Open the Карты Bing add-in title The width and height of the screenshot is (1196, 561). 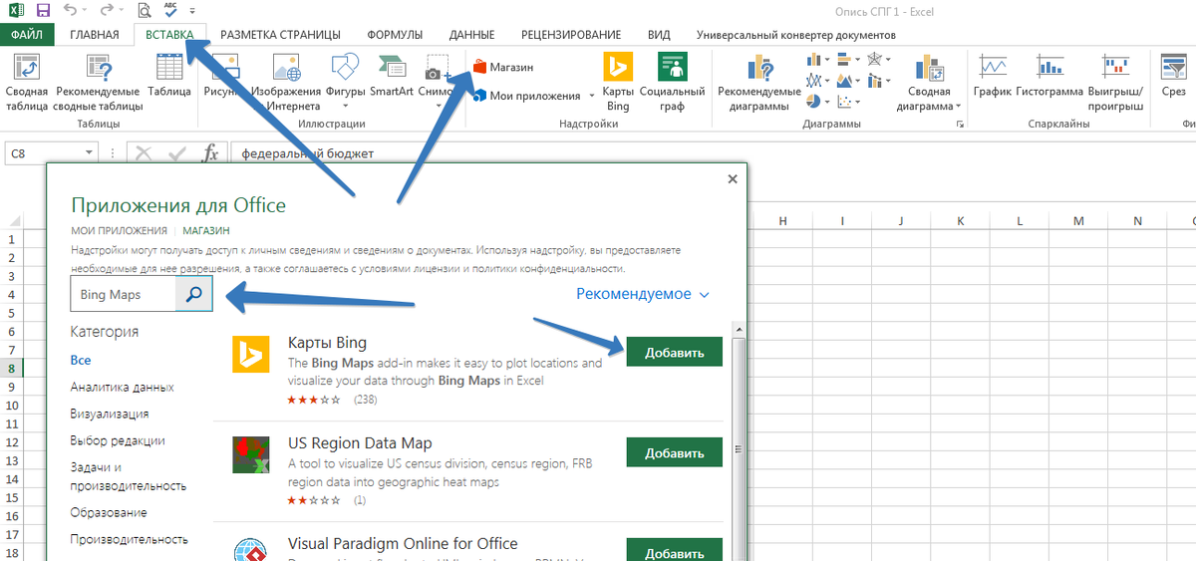(x=327, y=344)
